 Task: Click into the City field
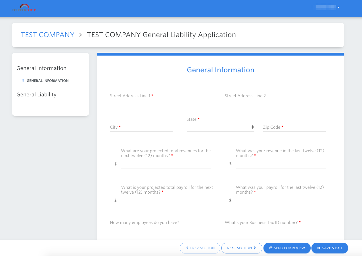(141, 128)
